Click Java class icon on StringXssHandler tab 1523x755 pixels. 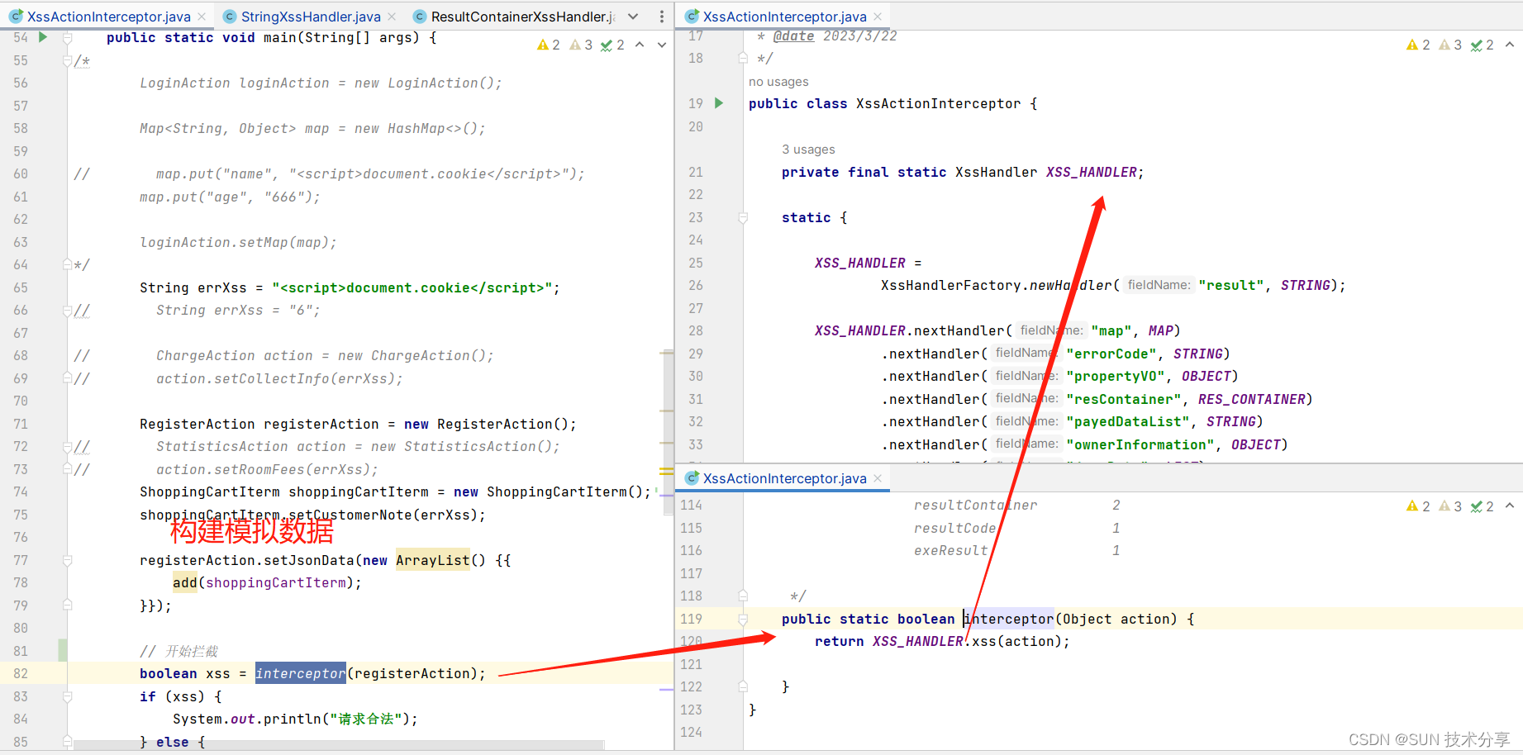click(229, 17)
